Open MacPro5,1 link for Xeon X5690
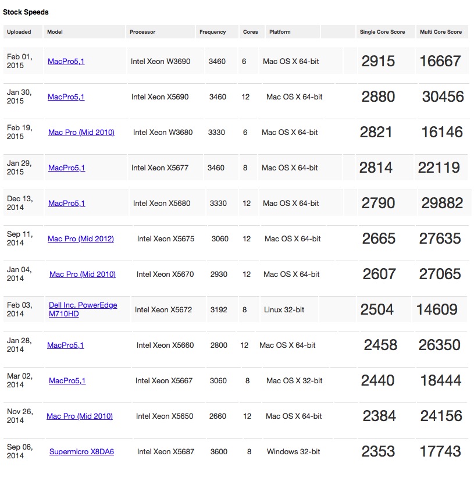The height and width of the screenshot is (481, 474). [x=66, y=97]
